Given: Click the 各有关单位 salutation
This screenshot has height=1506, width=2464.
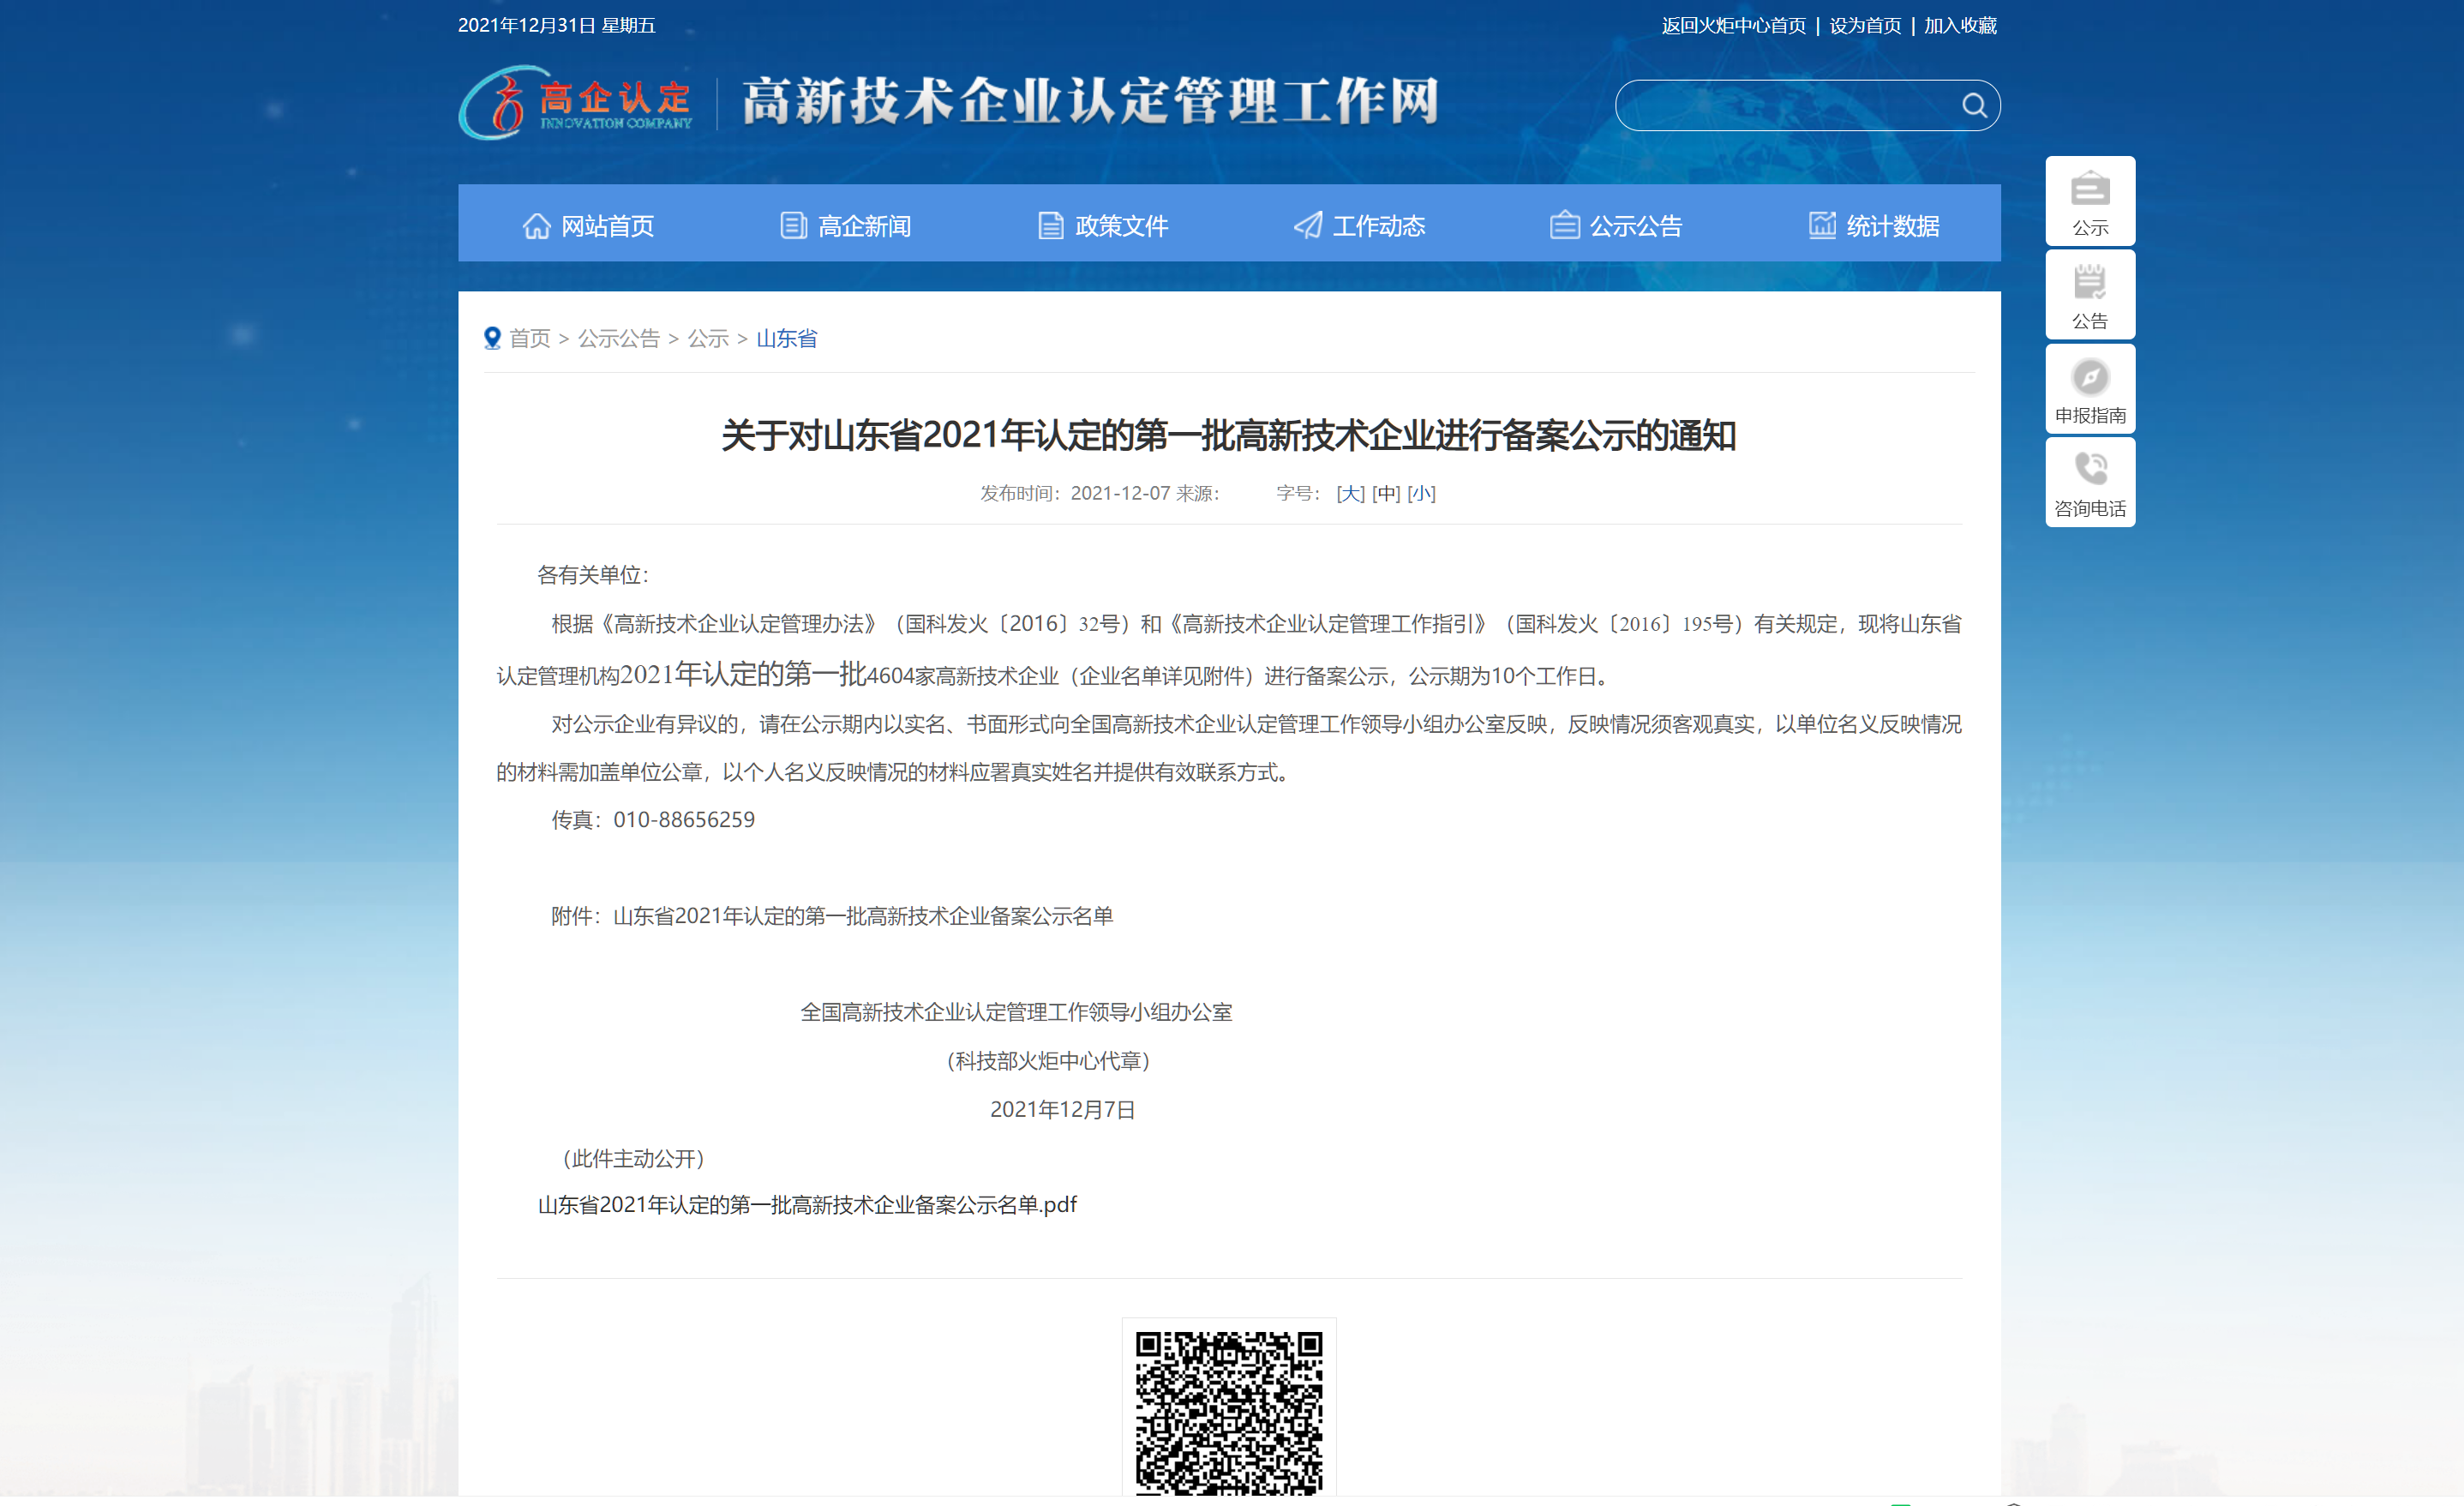Looking at the screenshot, I should (592, 575).
